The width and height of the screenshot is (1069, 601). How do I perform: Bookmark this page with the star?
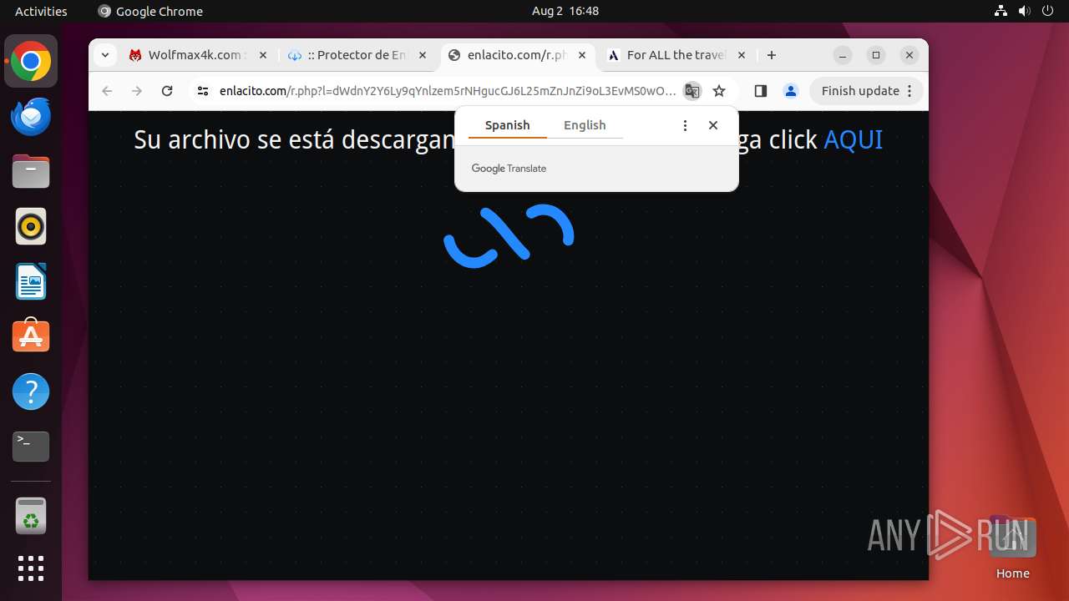point(719,91)
